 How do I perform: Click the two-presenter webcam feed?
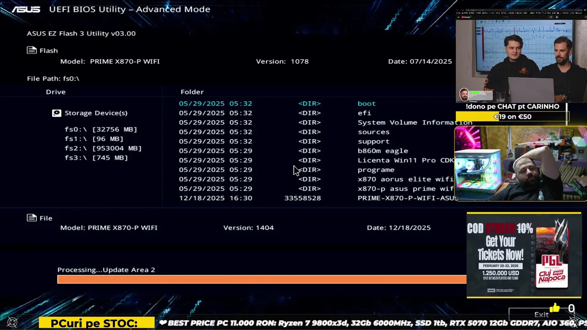tap(521, 55)
